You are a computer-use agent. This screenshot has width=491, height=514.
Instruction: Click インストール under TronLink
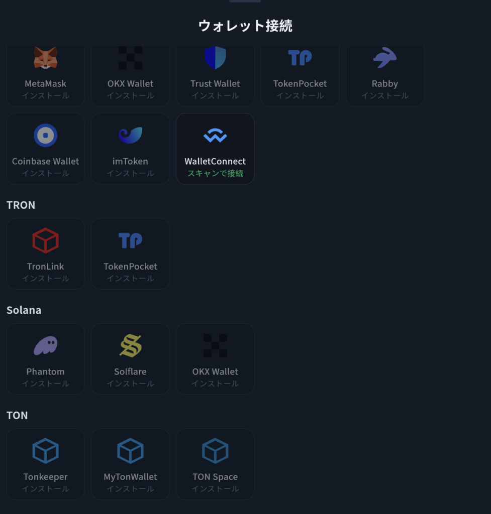[46, 278]
